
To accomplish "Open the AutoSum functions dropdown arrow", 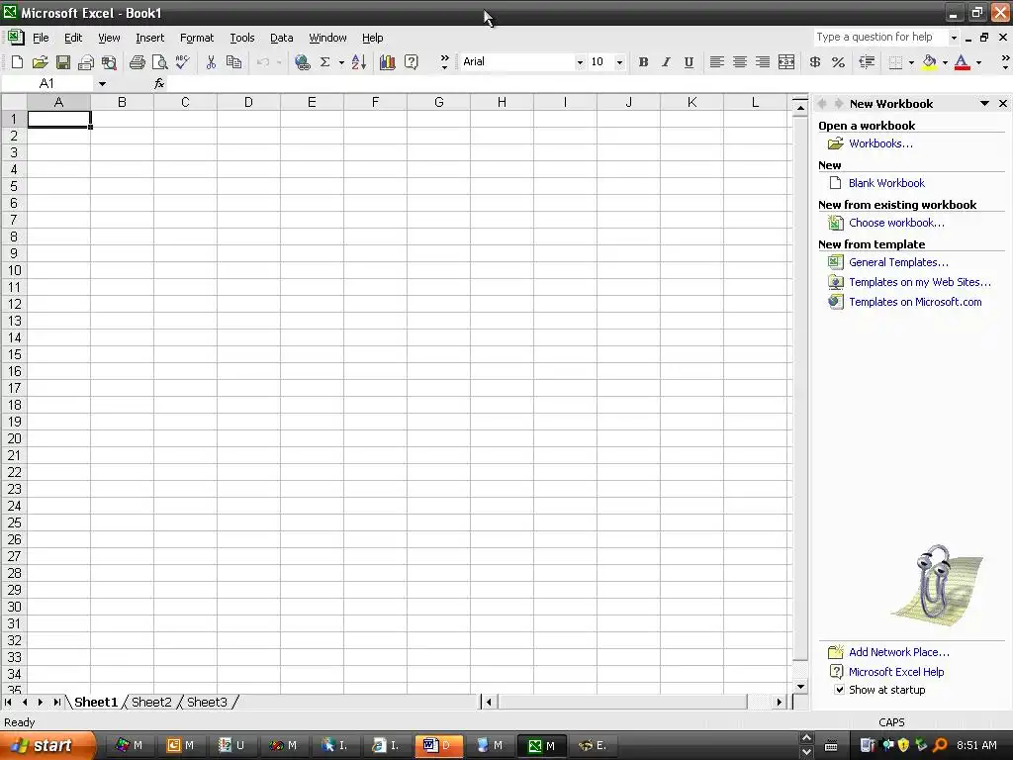I will [x=341, y=62].
